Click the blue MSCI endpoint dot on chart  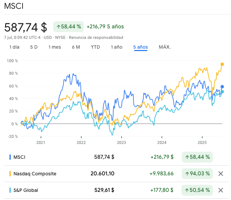click(x=222, y=87)
